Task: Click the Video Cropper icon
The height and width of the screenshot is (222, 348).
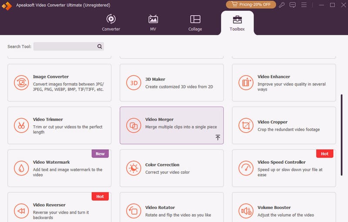Action: tap(246, 125)
